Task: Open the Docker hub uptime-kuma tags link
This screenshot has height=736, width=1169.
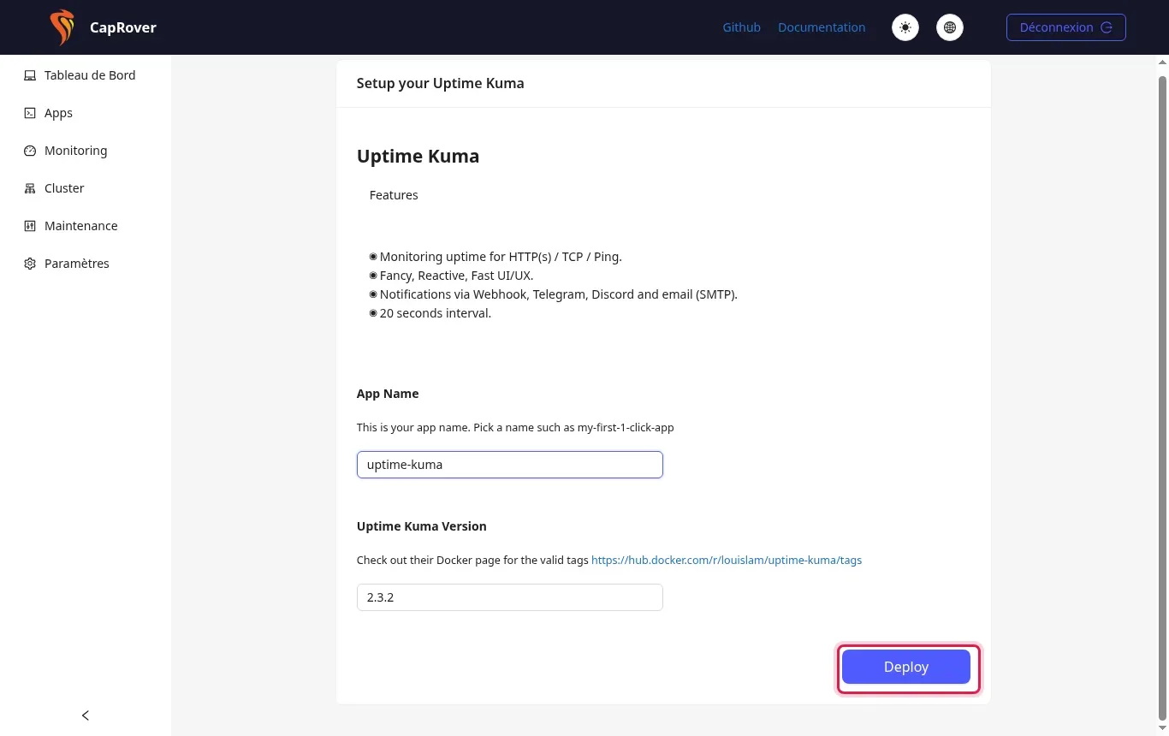Action: (x=727, y=561)
